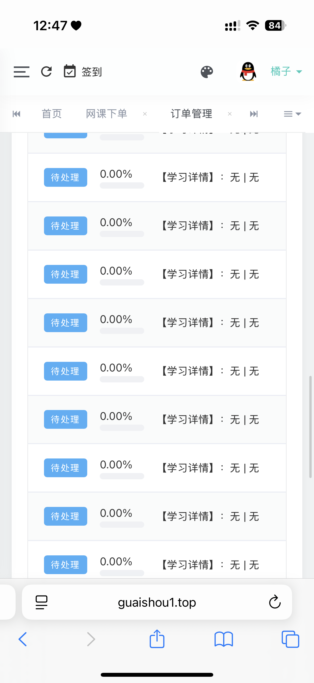The image size is (314, 683).
Task: Click the QQ penguin avatar
Action: [x=248, y=71]
